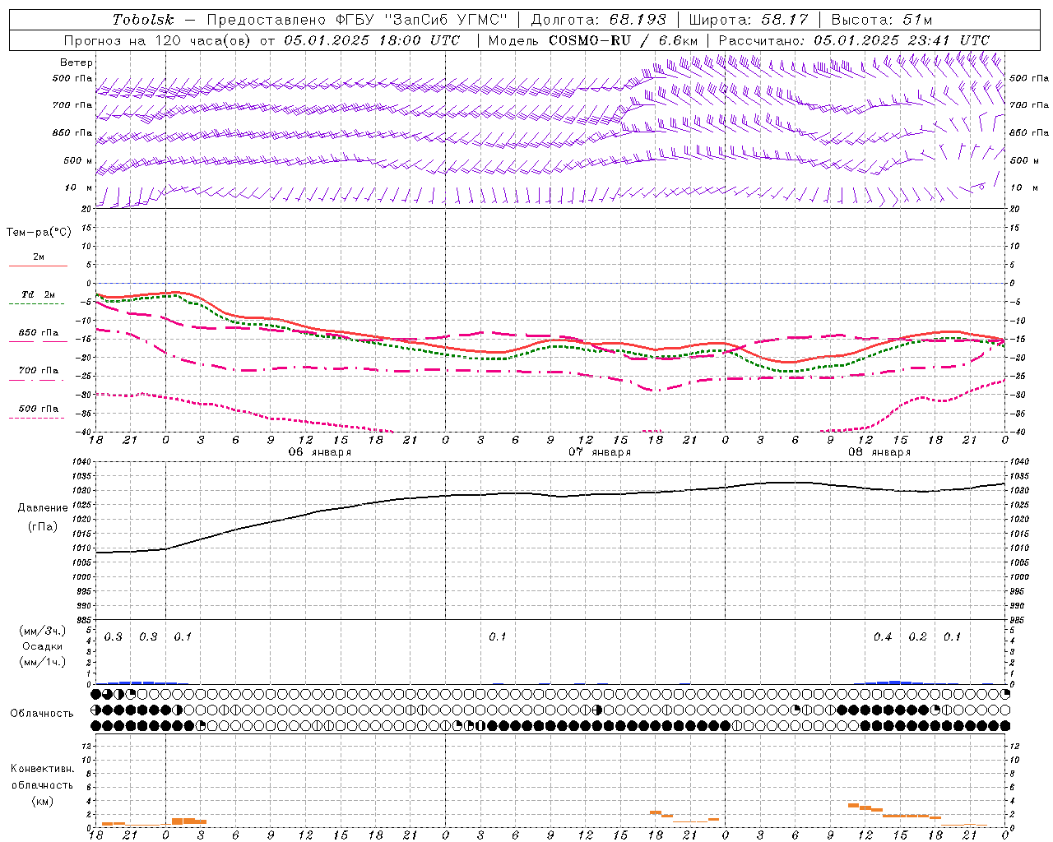Click the 700 гПа temperature legend entry

(x=39, y=371)
